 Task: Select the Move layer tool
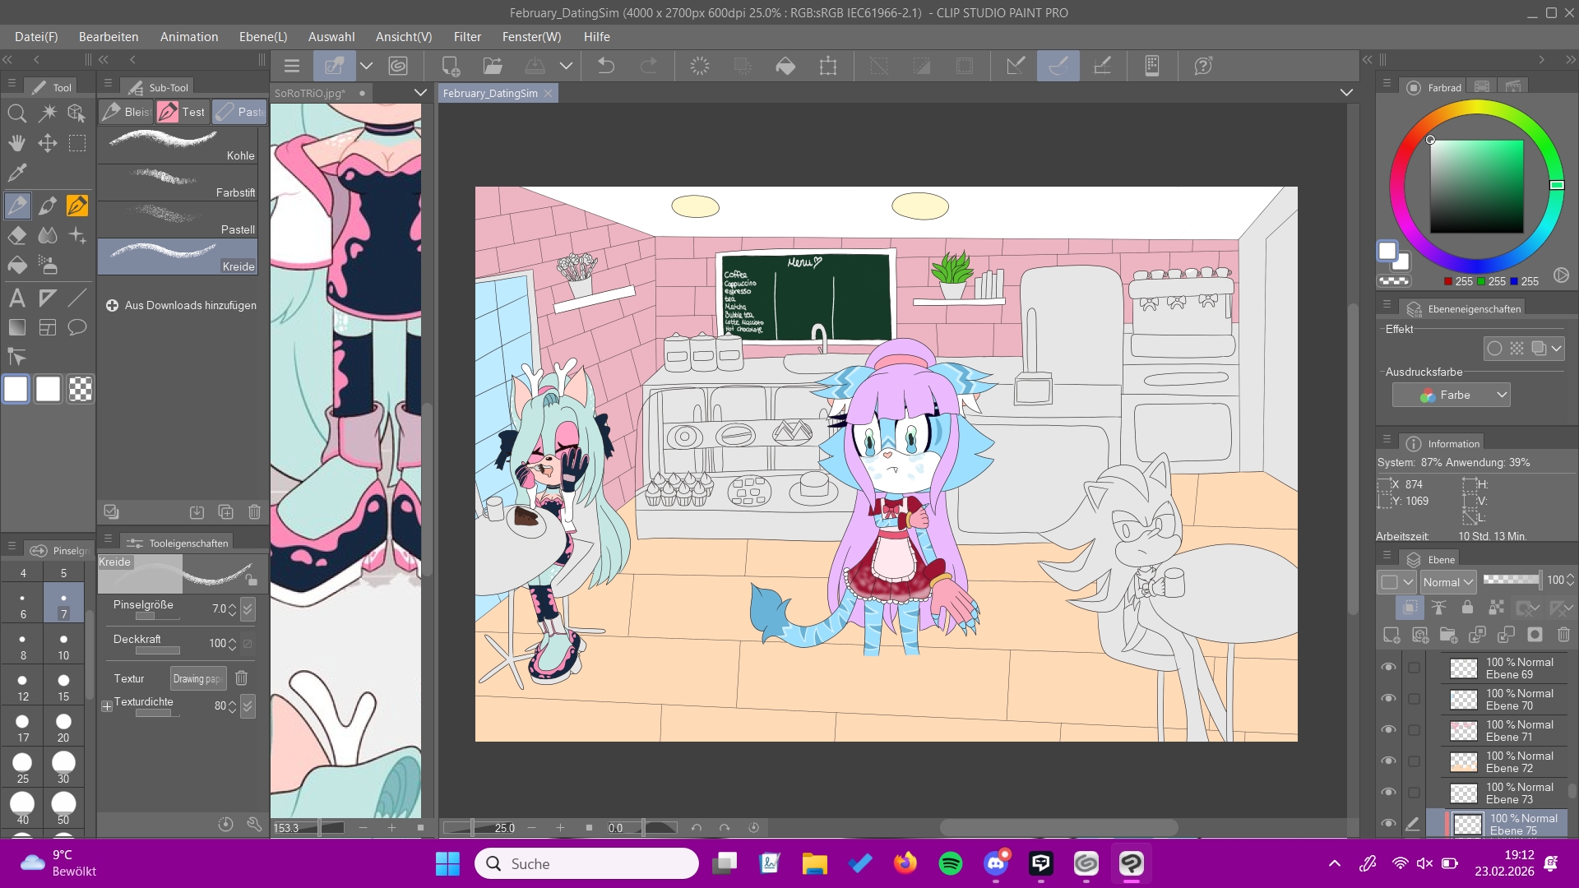[48, 143]
